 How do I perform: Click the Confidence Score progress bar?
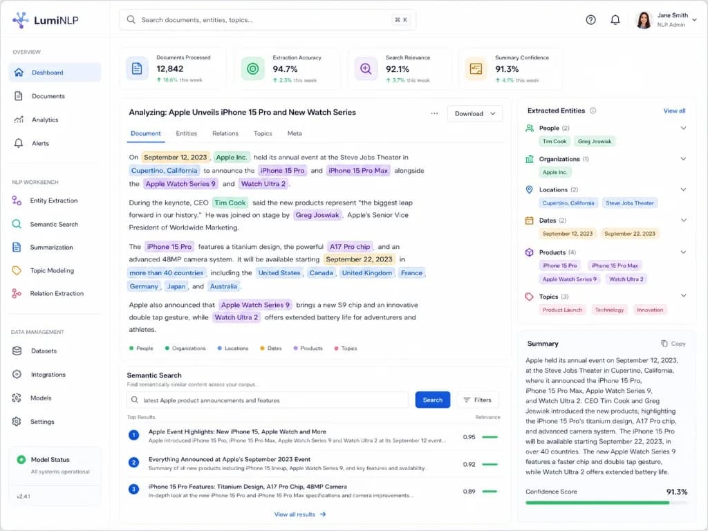point(606,503)
